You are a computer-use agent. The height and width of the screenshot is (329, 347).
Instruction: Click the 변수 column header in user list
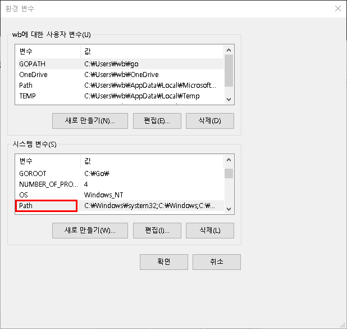coord(48,52)
